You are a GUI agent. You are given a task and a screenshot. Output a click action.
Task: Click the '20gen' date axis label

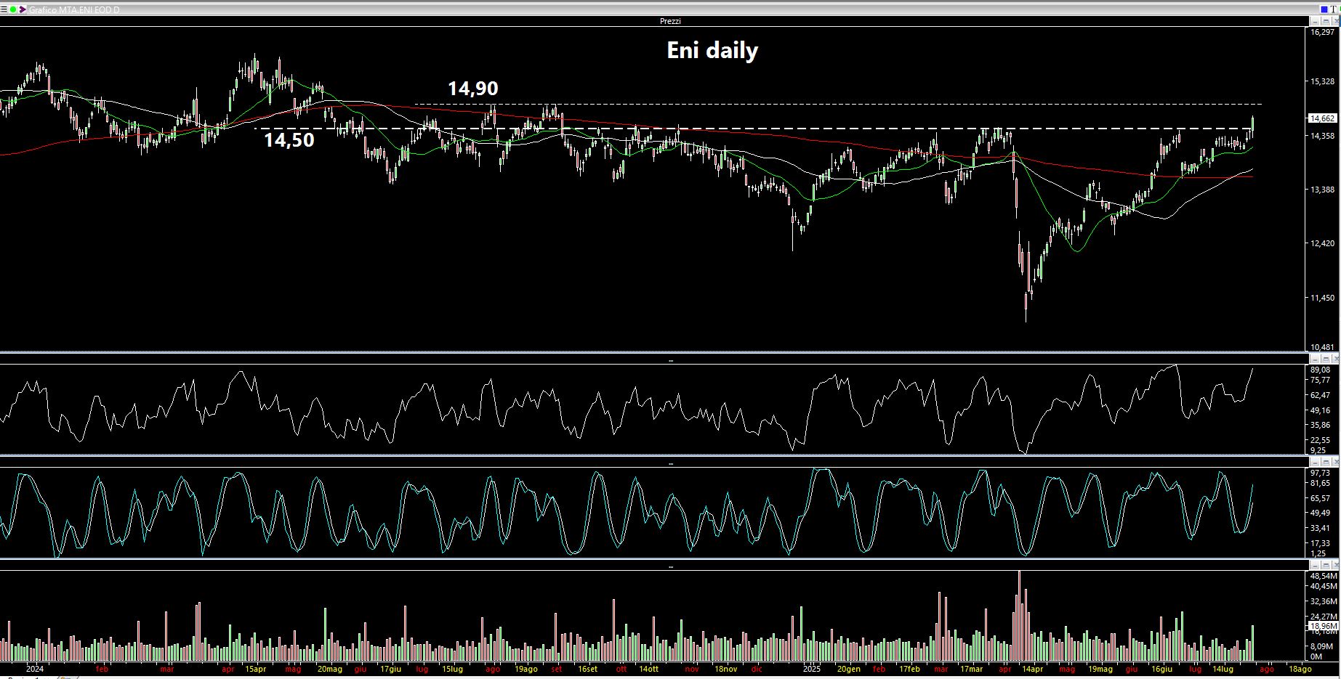[x=849, y=669]
